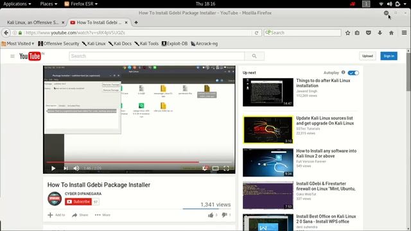Click thumbnail of Things to do after Kali
This screenshot has height=231, width=411.
268,92
